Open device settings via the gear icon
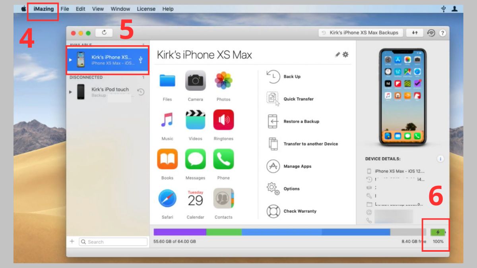Screen dimensions: 477x268 pos(345,54)
